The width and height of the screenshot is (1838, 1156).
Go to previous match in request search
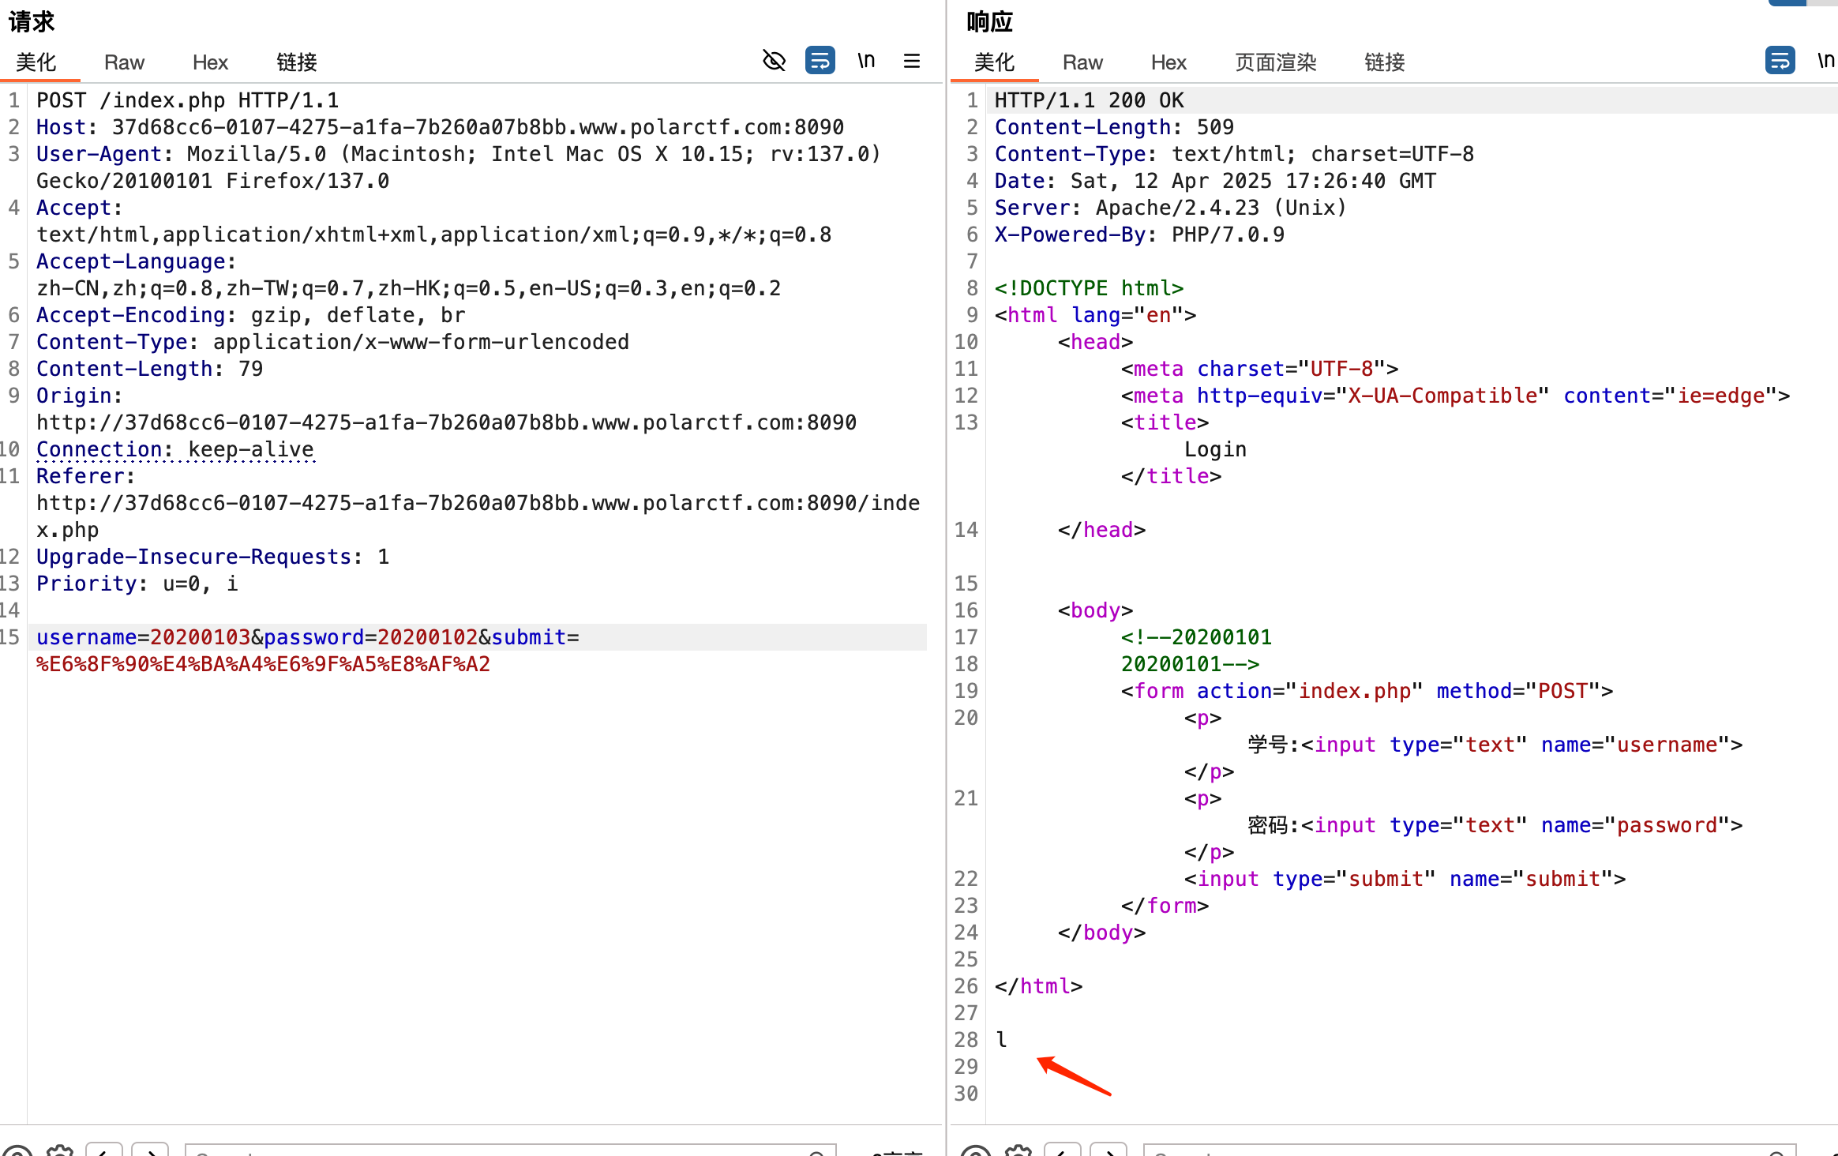point(104,1151)
